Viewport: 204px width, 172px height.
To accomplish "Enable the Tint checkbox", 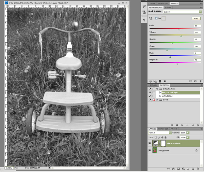I will pos(156,18).
